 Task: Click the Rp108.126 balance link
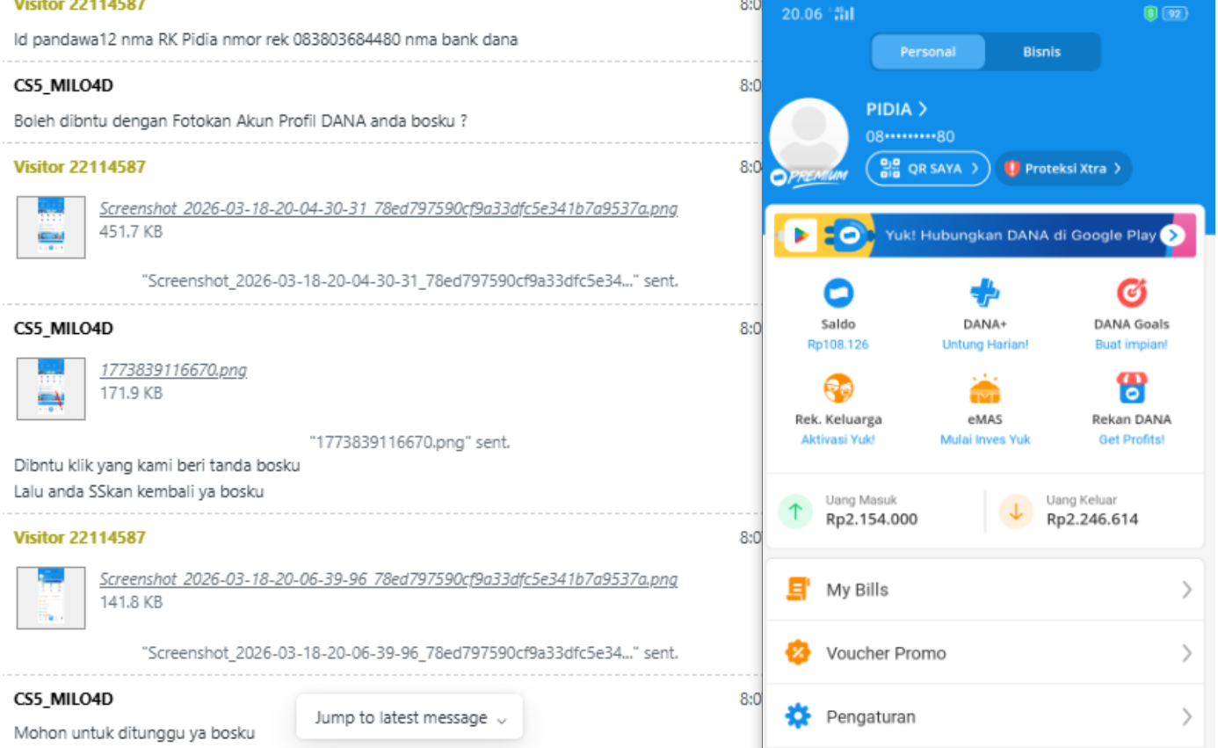click(x=837, y=345)
